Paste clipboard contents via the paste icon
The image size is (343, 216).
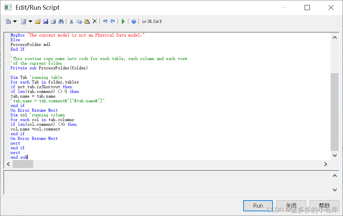(87, 21)
